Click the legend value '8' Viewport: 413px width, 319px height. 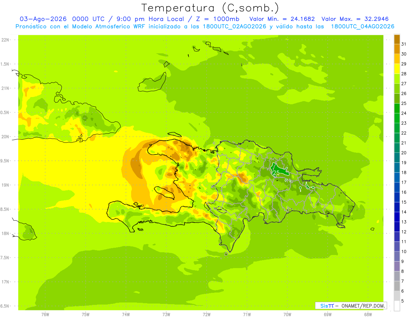pos(403,271)
